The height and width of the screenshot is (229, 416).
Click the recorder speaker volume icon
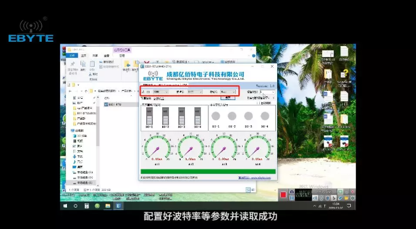(315, 198)
